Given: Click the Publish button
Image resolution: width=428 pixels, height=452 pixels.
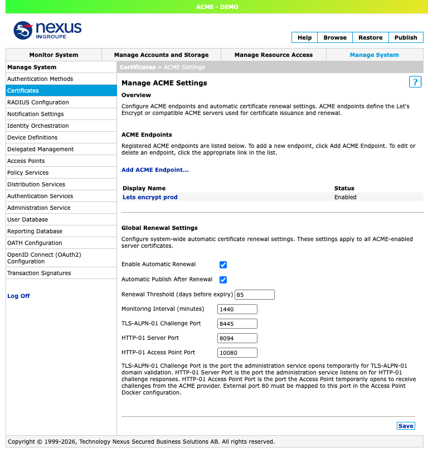Looking at the screenshot, I should click(406, 37).
